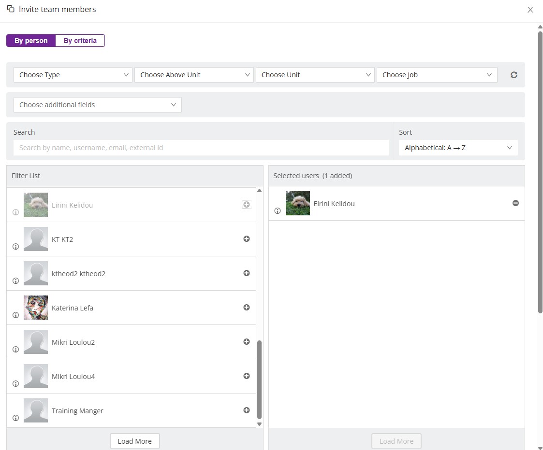Open info icon for Katerina Lefa
This screenshot has height=450, width=543.
point(15,315)
